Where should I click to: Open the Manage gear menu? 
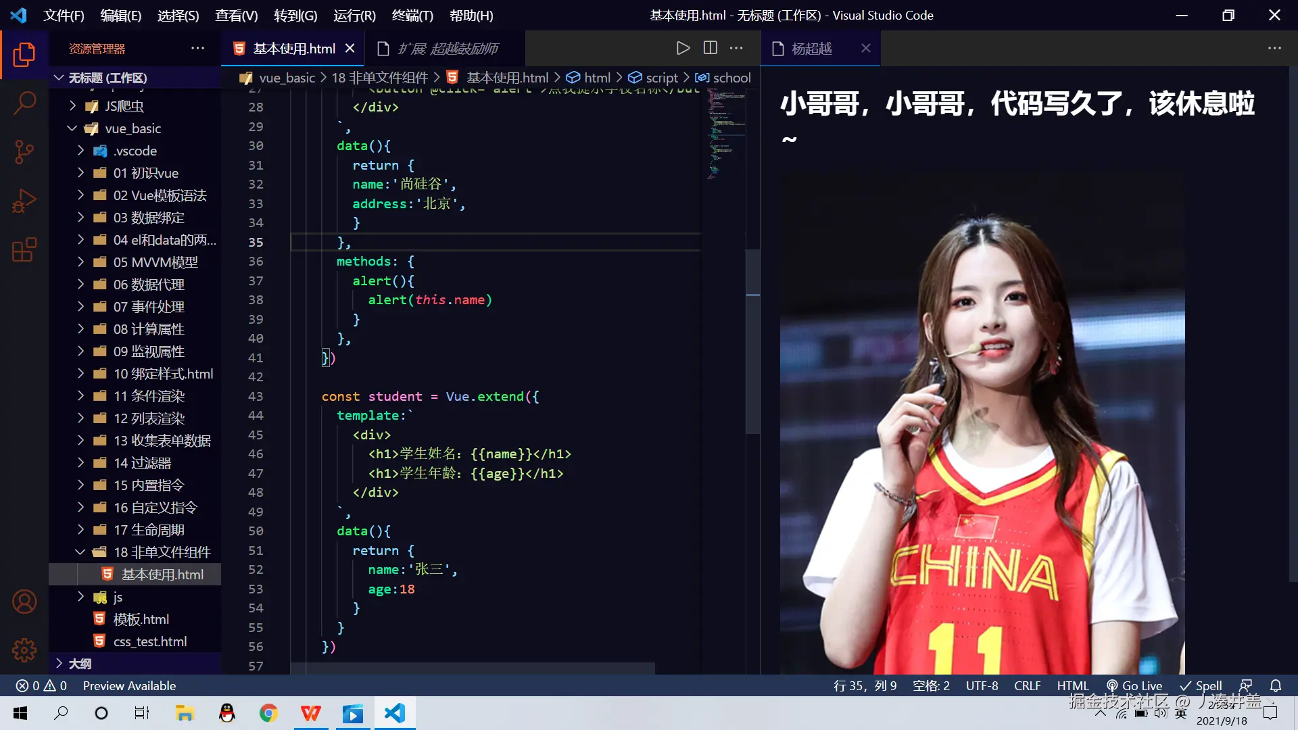click(25, 650)
